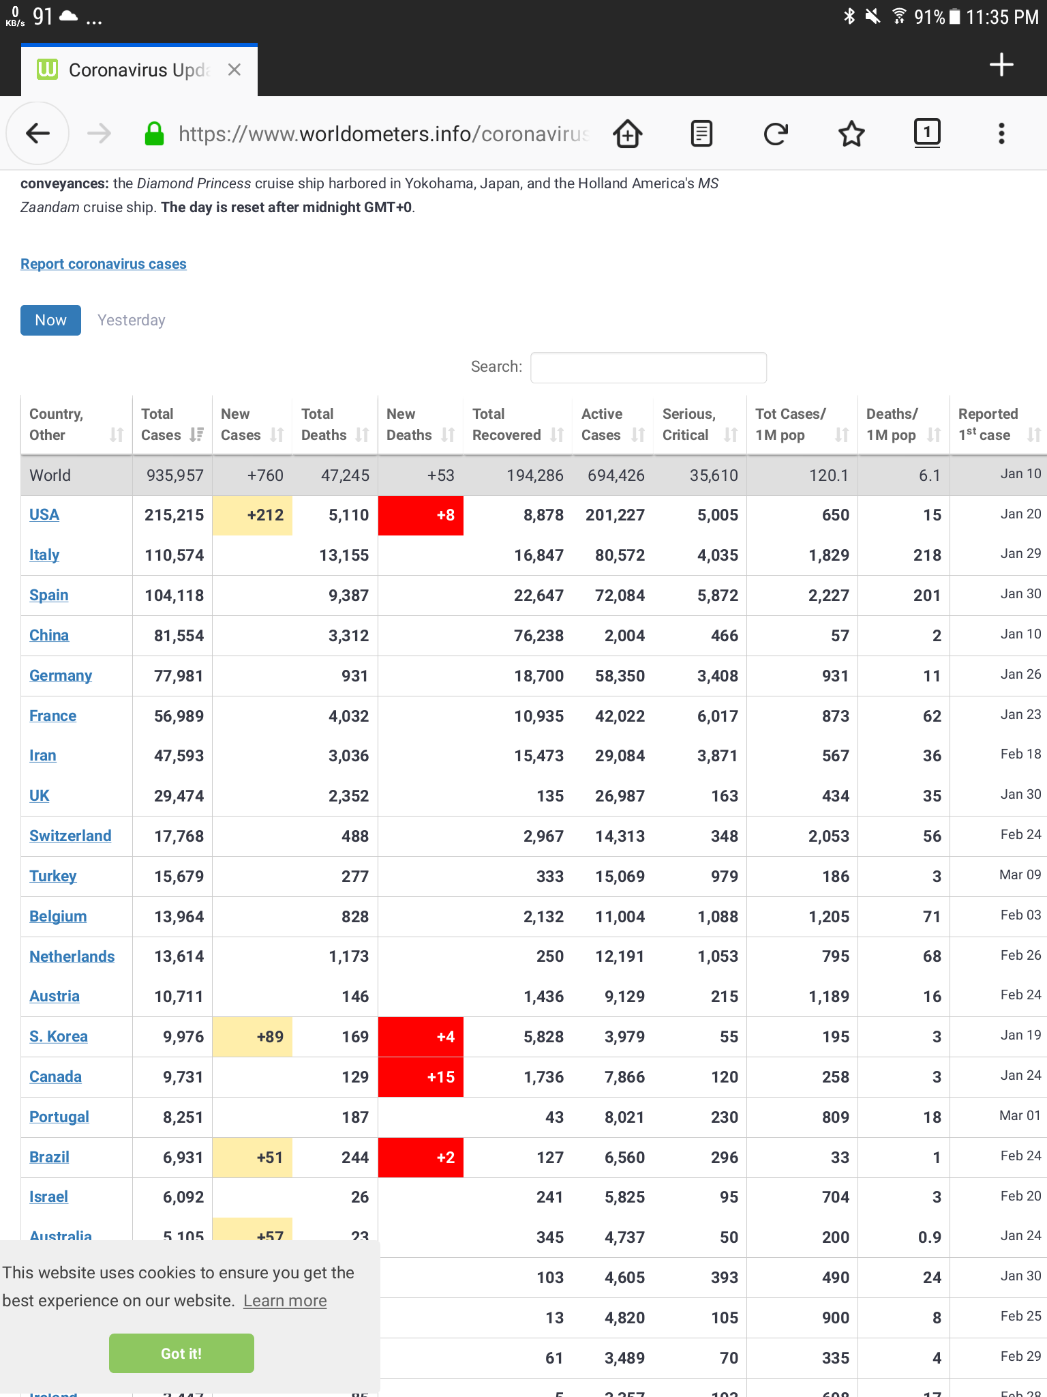The width and height of the screenshot is (1047, 1397).
Task: Sort table by Total Cases column
Action: [x=172, y=424]
